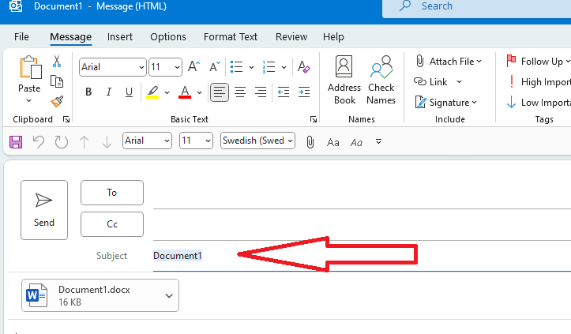Click the Cut scissors icon

tap(56, 61)
